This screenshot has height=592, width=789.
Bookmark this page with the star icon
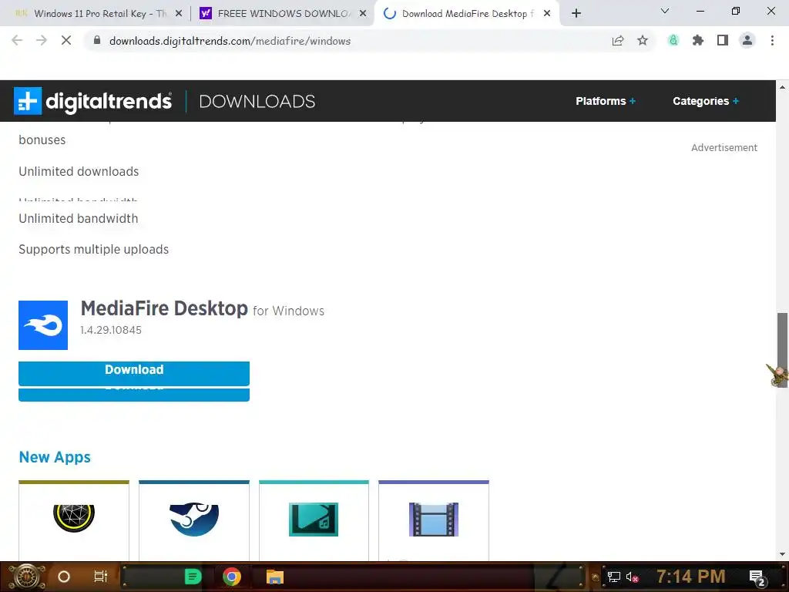click(643, 40)
